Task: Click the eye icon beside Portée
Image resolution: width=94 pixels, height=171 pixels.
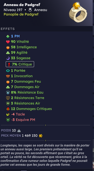Action: pos(8,71)
